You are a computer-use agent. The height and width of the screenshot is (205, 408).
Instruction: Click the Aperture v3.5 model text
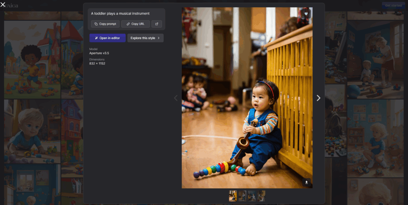click(99, 53)
